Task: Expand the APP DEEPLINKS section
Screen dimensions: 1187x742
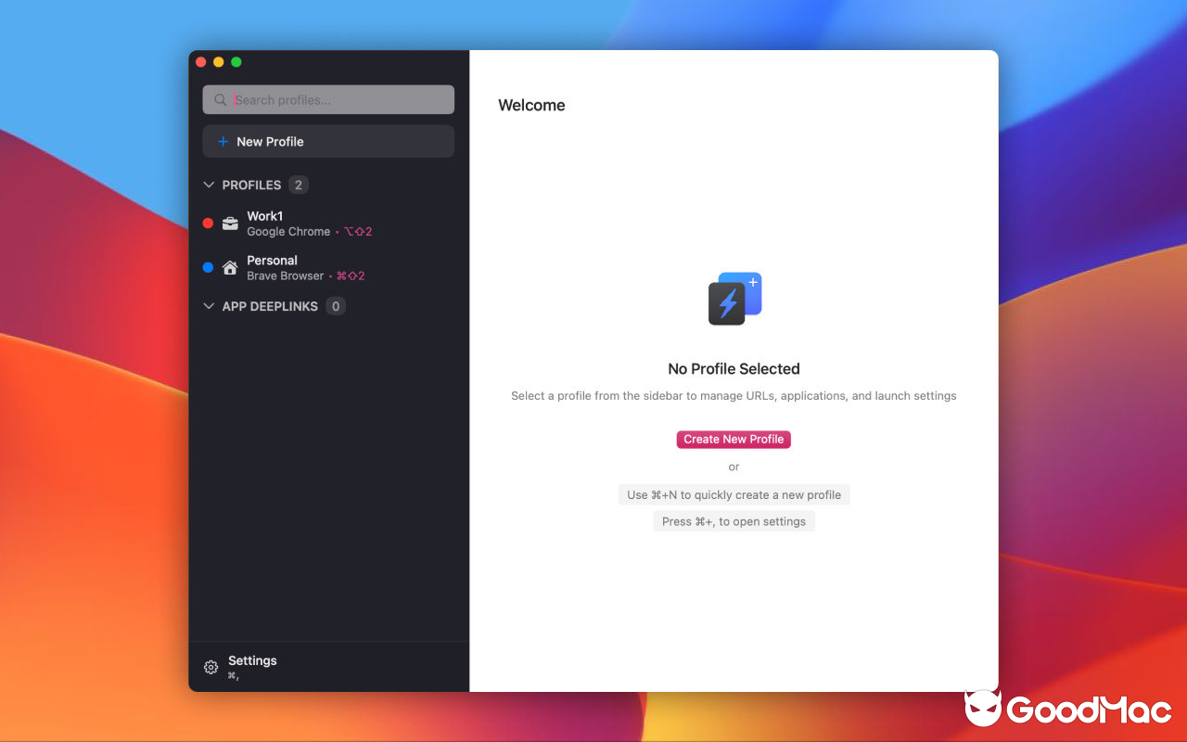Action: (x=209, y=306)
